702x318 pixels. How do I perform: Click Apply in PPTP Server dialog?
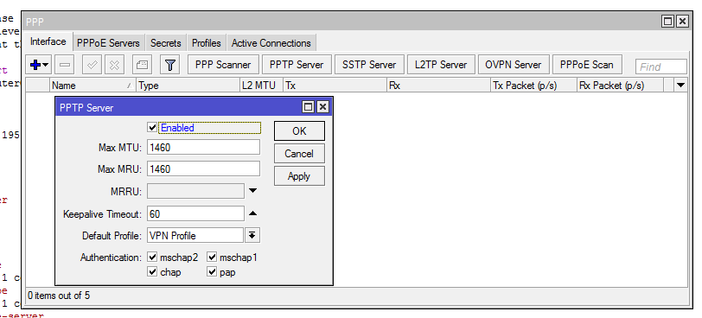click(x=299, y=176)
